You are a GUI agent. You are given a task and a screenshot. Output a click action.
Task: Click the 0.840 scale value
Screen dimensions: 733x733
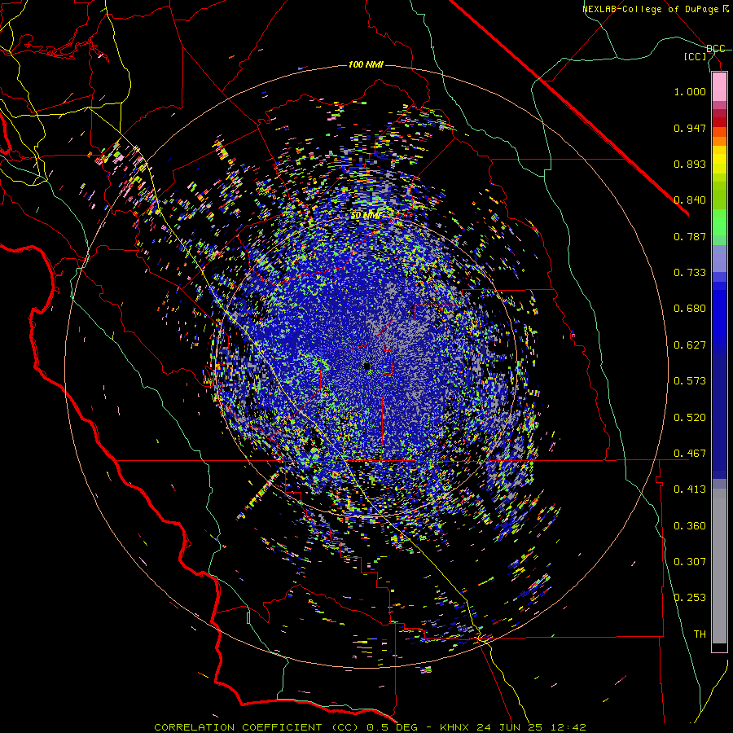pos(690,200)
